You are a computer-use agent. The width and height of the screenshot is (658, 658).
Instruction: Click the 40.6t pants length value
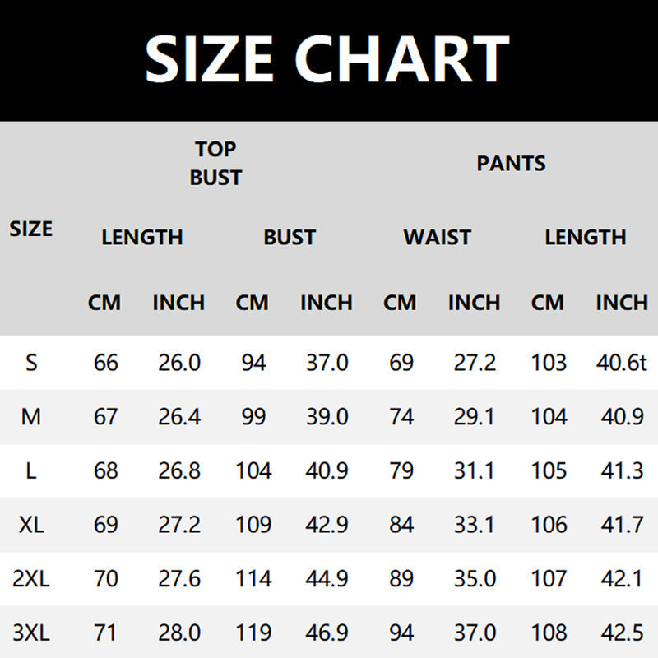coord(622,363)
